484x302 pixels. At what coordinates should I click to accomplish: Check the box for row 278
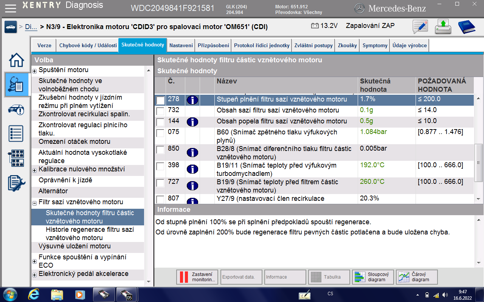(x=160, y=100)
